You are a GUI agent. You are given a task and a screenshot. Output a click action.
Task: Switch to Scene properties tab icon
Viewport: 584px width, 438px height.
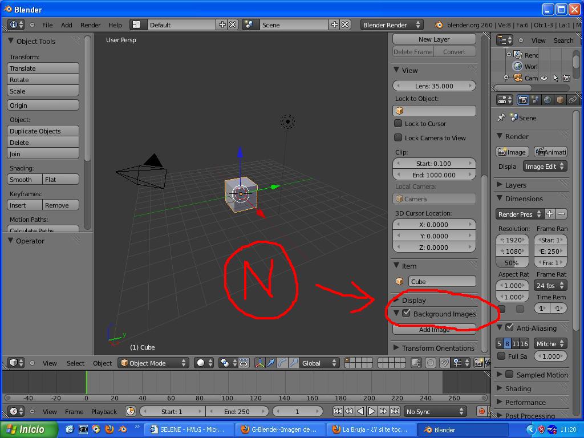(x=535, y=99)
